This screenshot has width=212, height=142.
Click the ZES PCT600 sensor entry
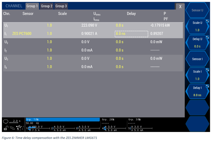coord(22,34)
